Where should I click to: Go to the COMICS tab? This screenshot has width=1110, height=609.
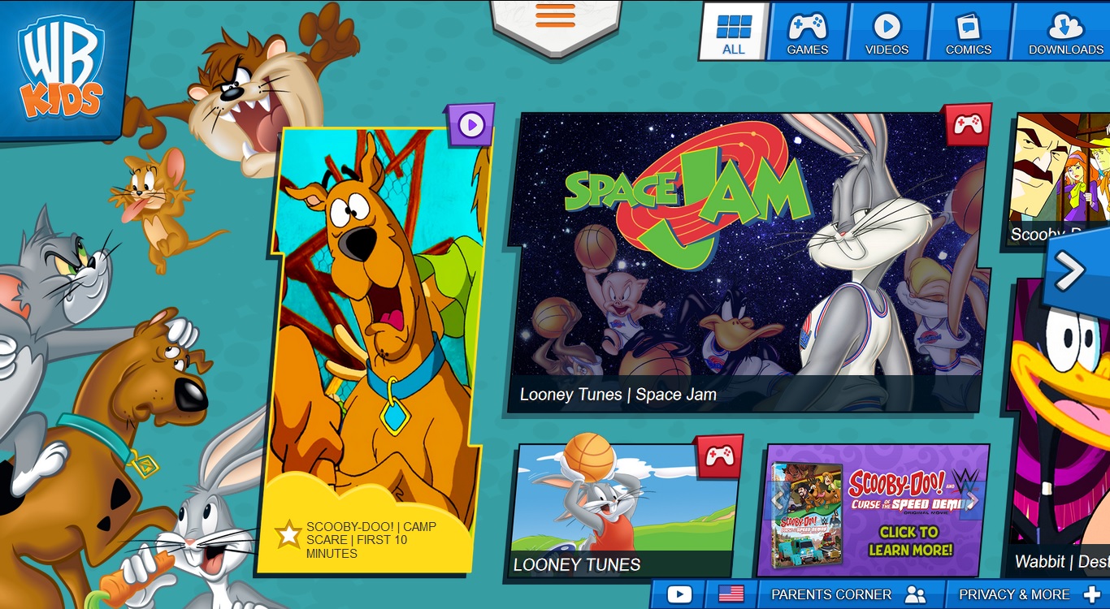tap(968, 32)
